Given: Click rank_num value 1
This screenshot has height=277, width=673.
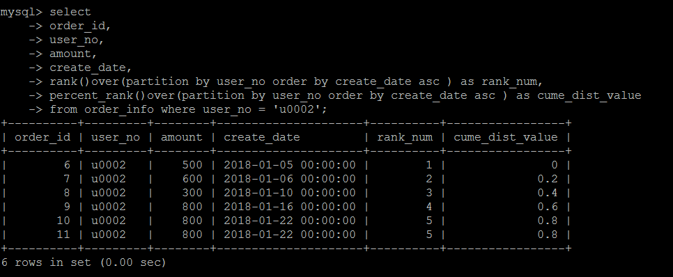Looking at the screenshot, I should point(429,165).
